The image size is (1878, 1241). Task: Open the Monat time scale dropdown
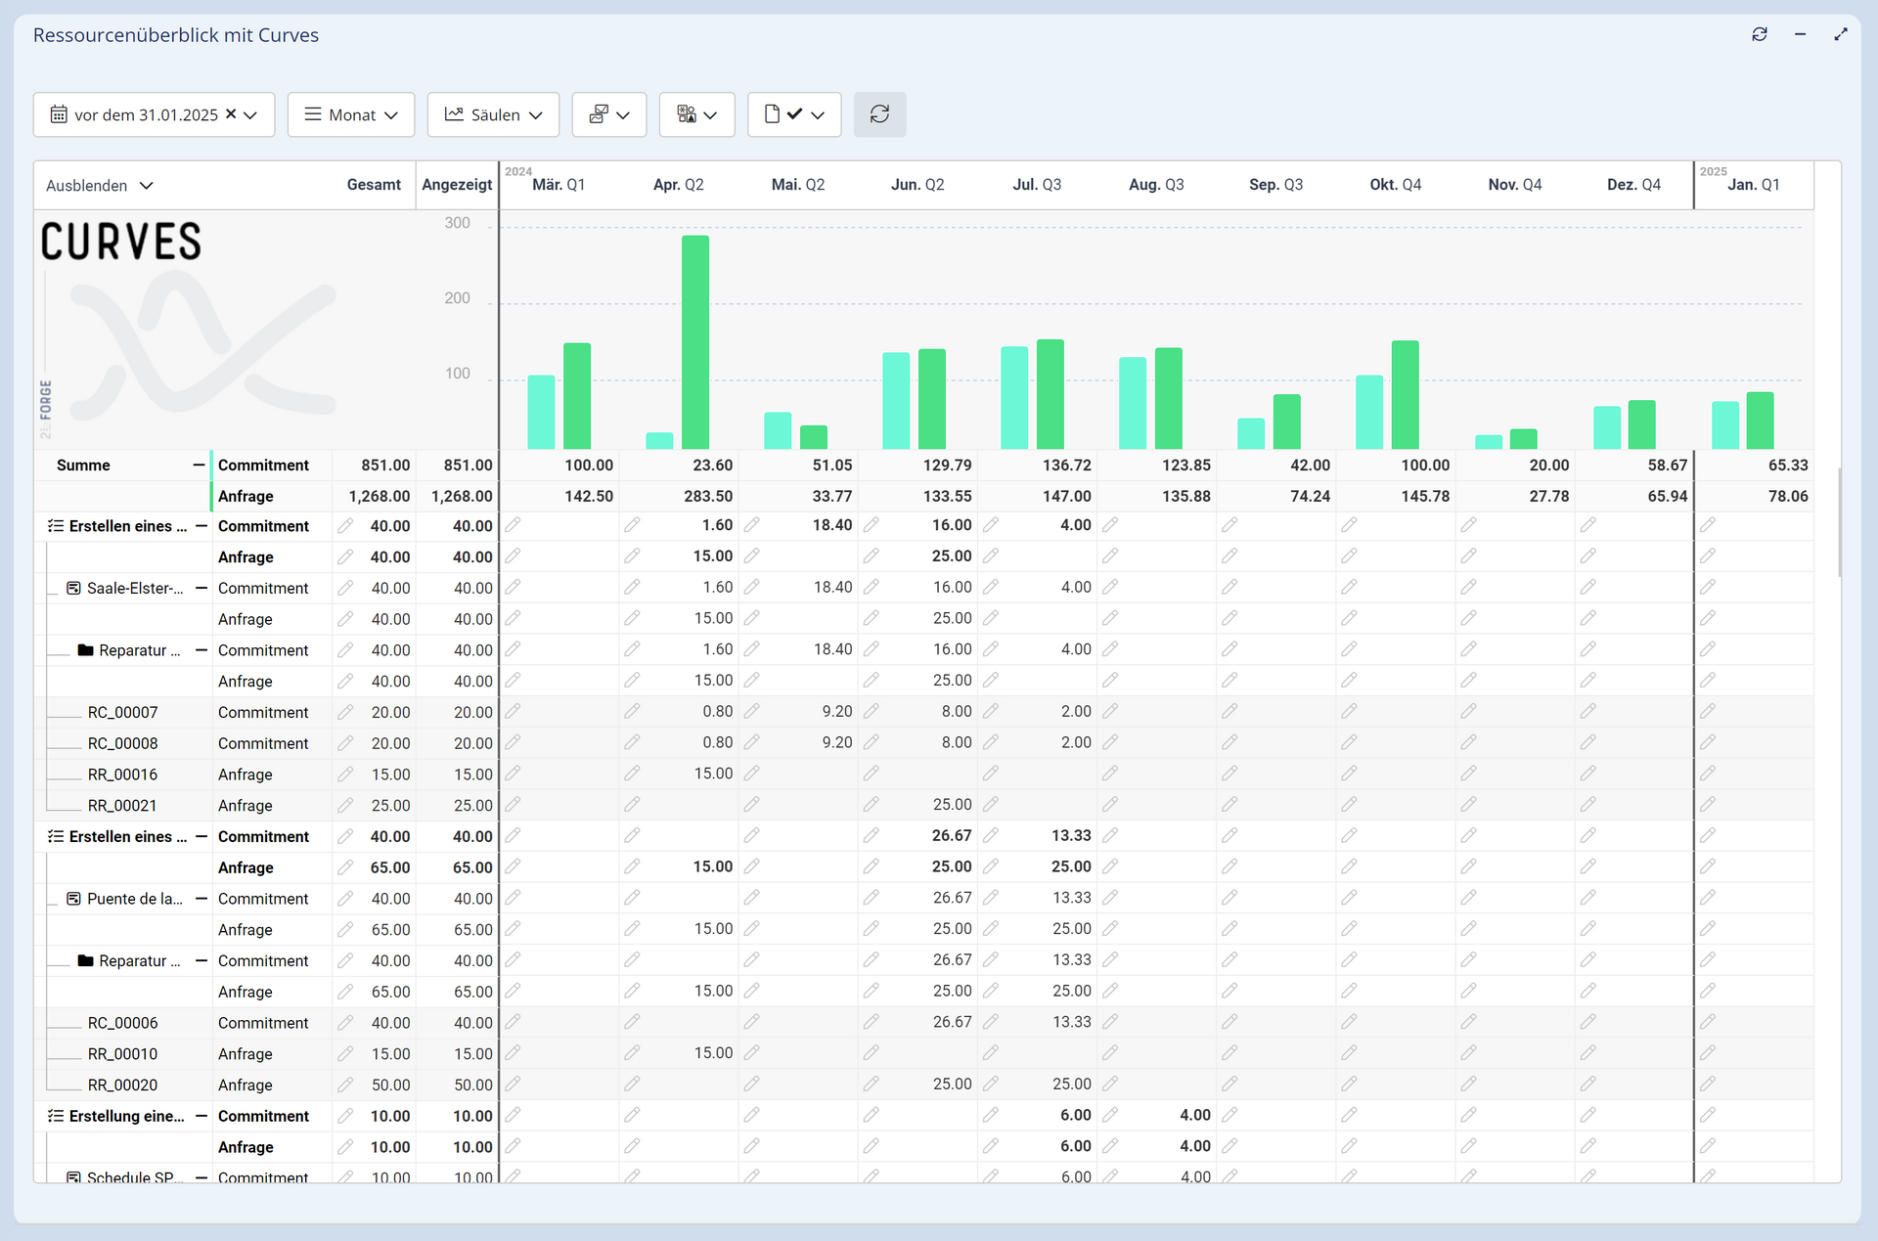[351, 114]
